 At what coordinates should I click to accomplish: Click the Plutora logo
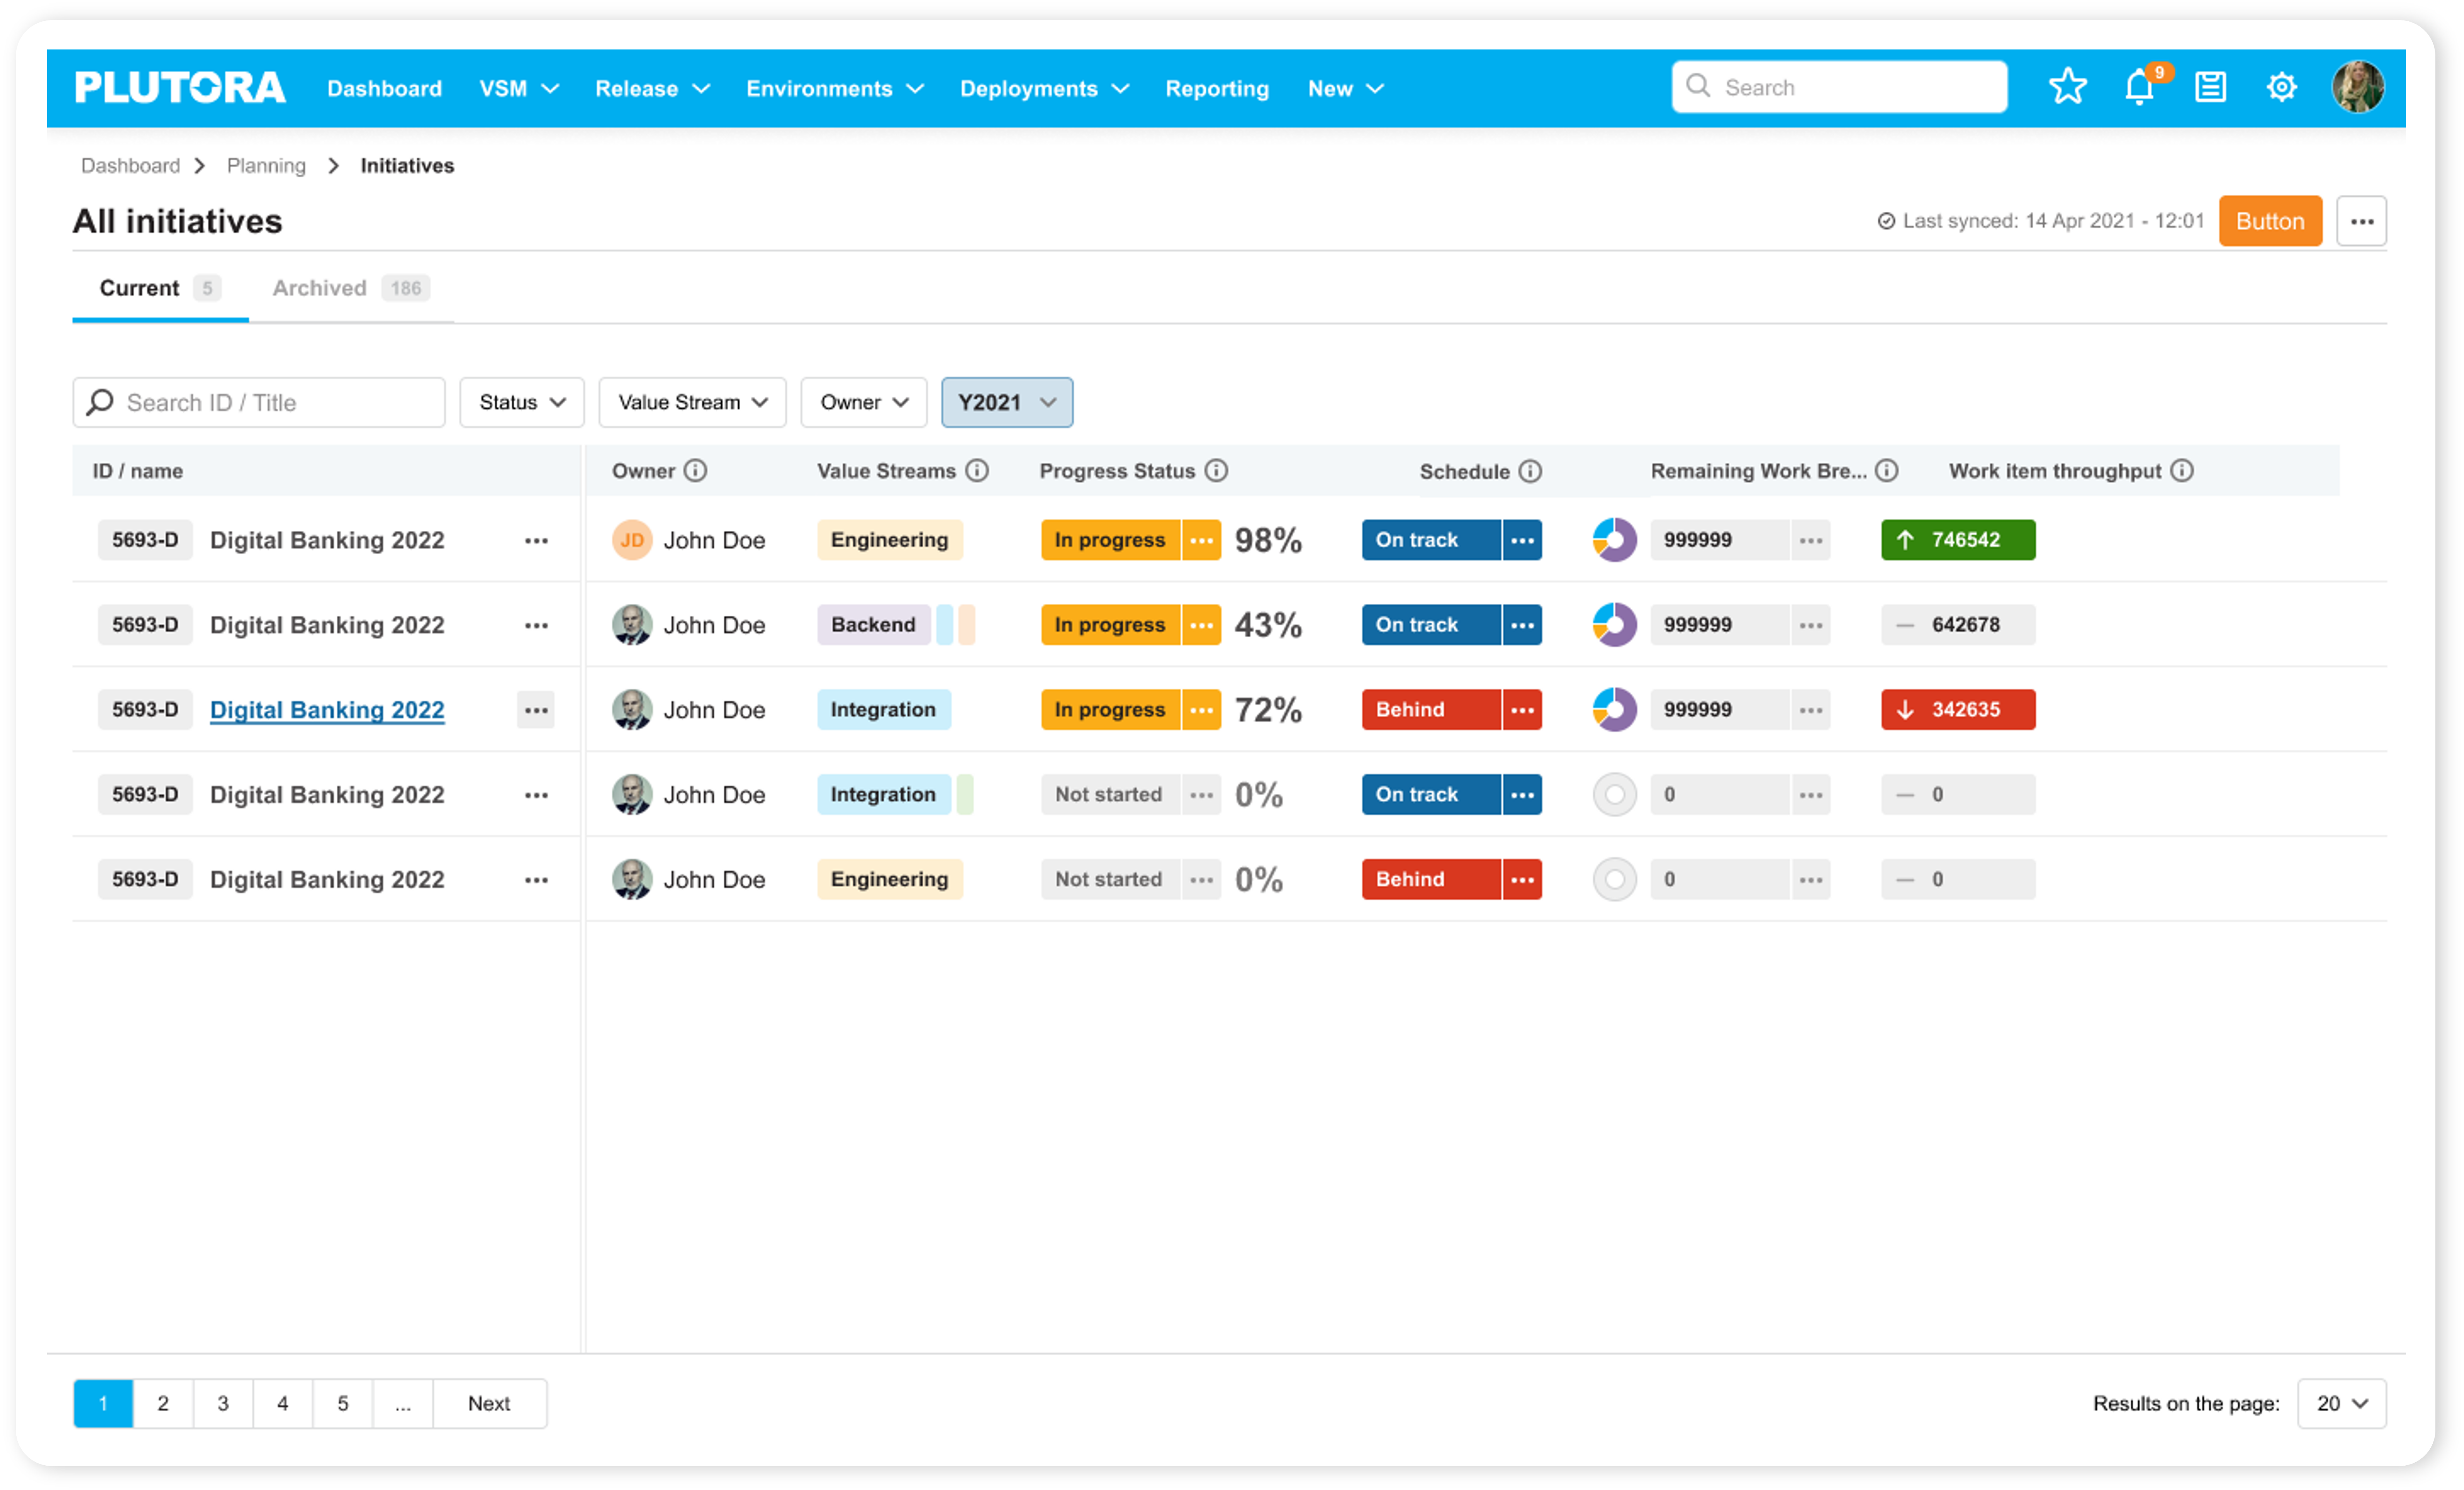click(180, 88)
